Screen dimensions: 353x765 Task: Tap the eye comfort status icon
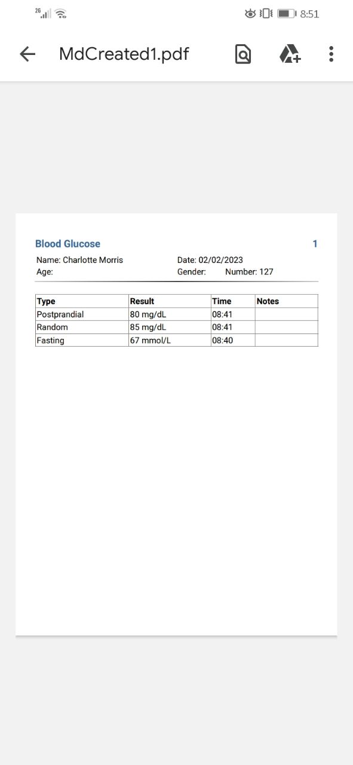coord(250,14)
